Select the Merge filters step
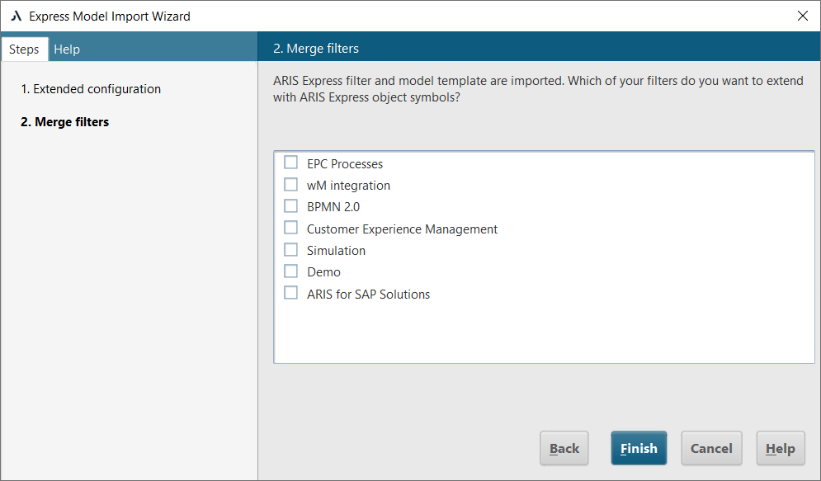 pyautogui.click(x=64, y=121)
